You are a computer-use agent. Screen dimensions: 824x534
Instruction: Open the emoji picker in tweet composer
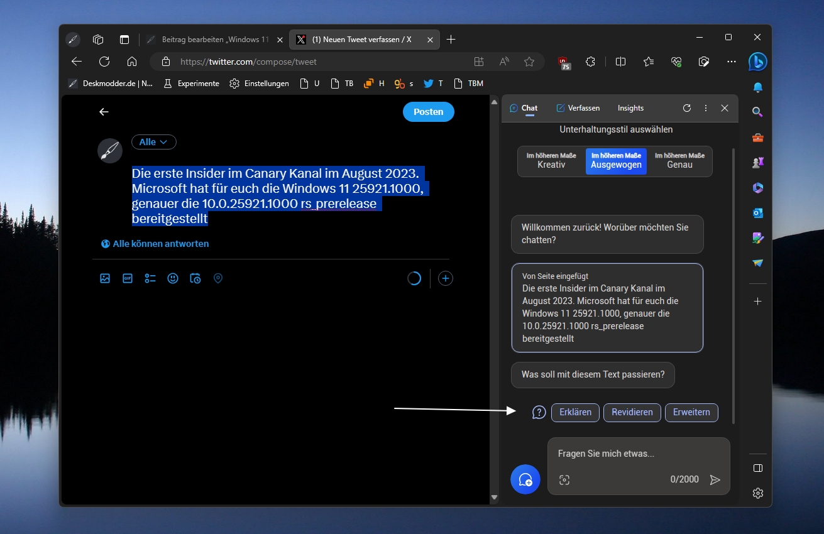[173, 278]
